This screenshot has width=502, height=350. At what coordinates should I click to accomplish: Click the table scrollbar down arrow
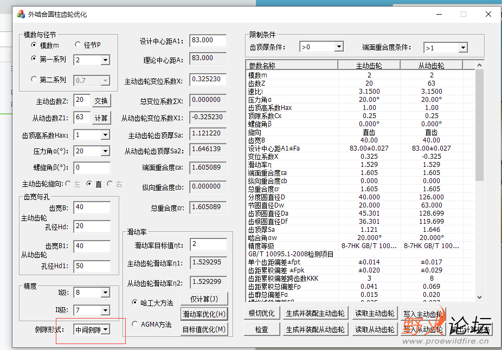click(479, 297)
